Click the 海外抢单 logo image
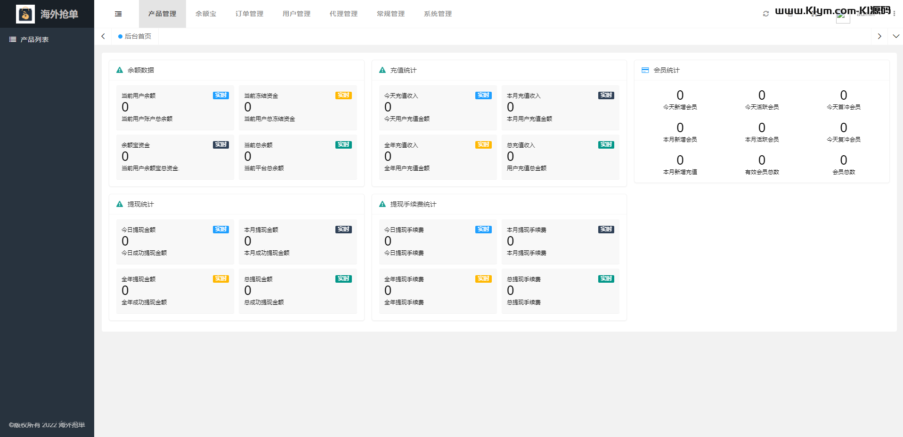903x437 pixels. [x=25, y=14]
